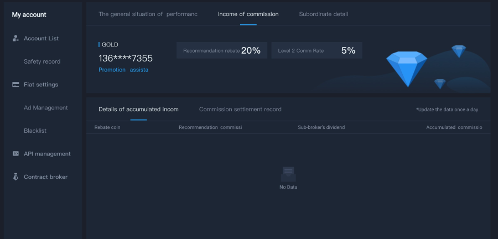The width and height of the screenshot is (498, 239).
Task: Click the assista link
Action: [139, 70]
